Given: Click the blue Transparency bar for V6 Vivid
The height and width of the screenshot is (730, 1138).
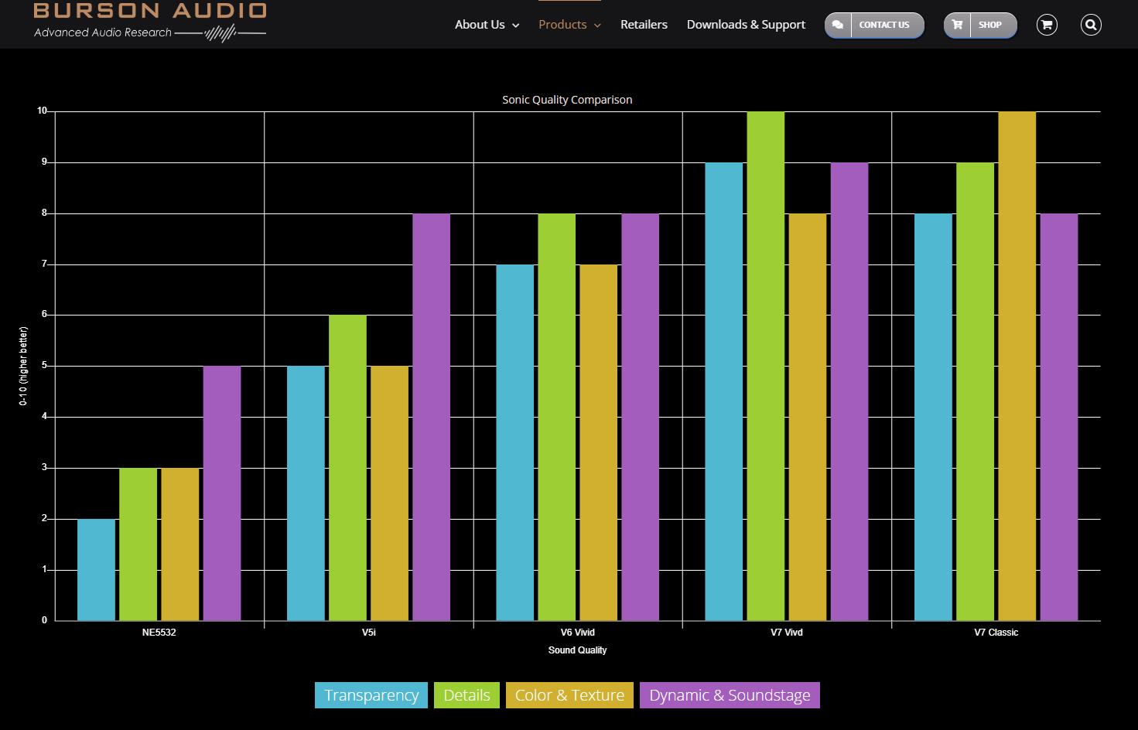Looking at the screenshot, I should click(x=514, y=442).
